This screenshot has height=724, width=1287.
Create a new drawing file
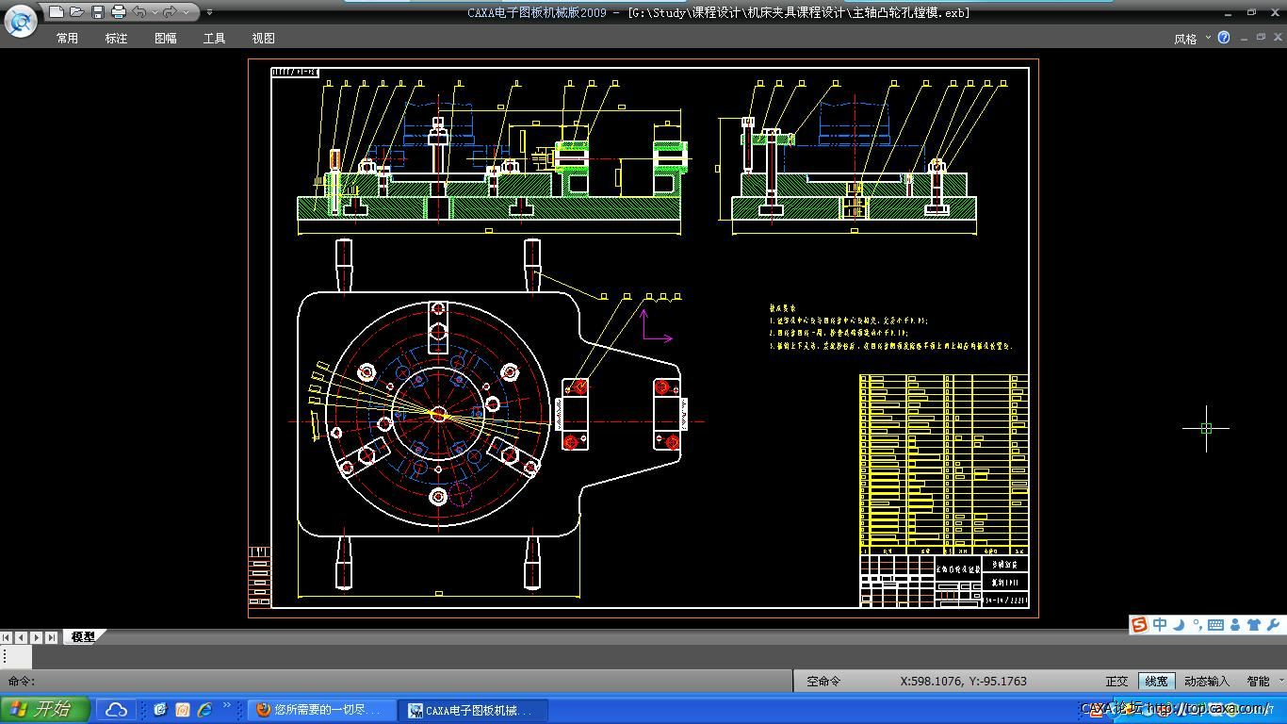pos(57,12)
